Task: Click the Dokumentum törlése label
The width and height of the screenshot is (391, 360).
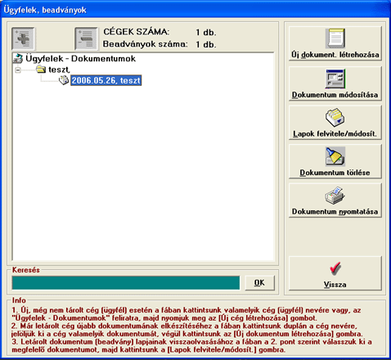Action: 335,173
